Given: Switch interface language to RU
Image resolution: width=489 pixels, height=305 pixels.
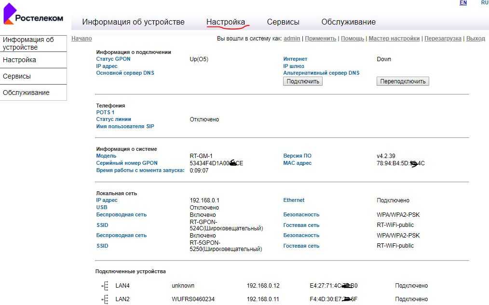Looking at the screenshot, I should pyautogui.click(x=484, y=3).
